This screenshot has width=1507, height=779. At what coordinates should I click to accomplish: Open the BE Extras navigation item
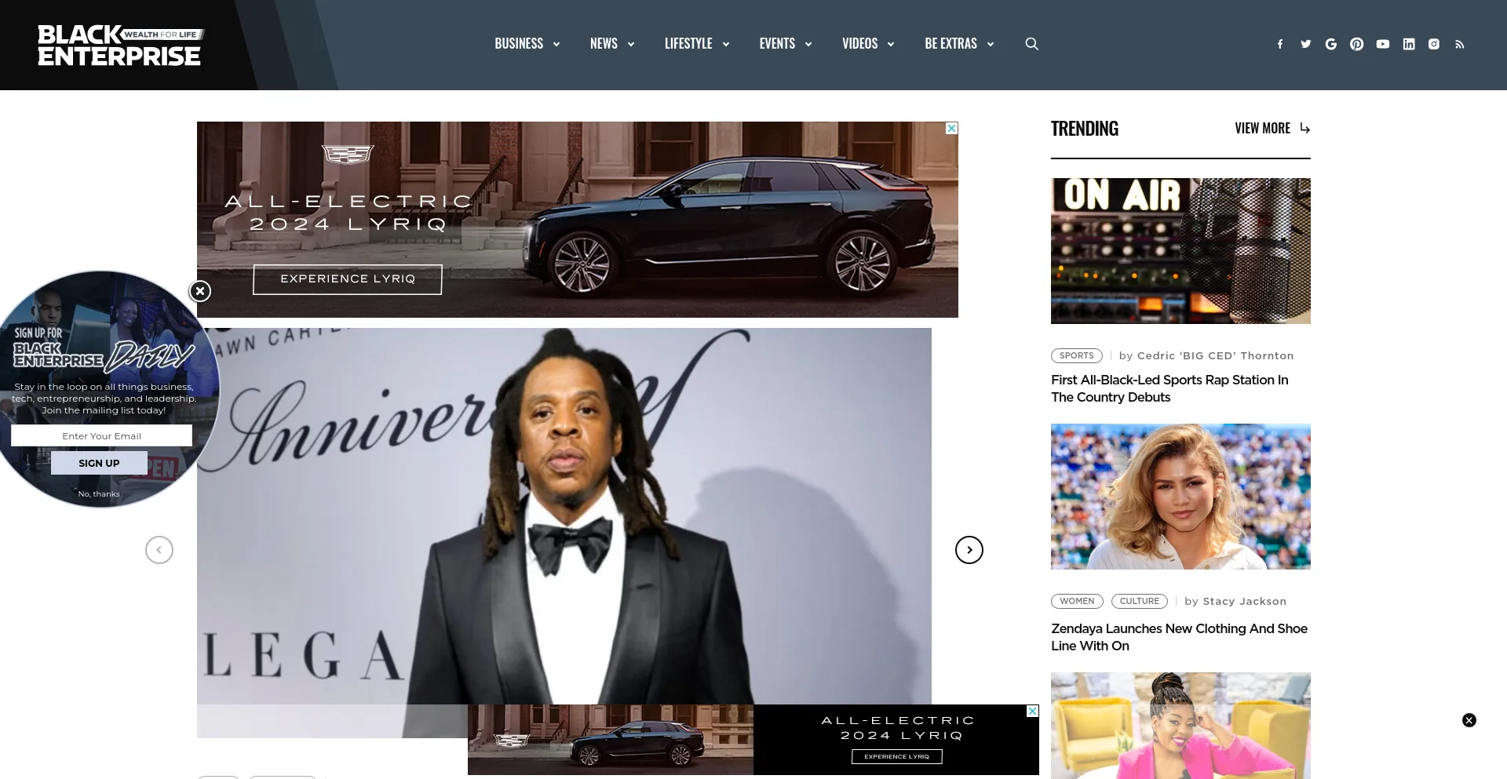tap(951, 44)
